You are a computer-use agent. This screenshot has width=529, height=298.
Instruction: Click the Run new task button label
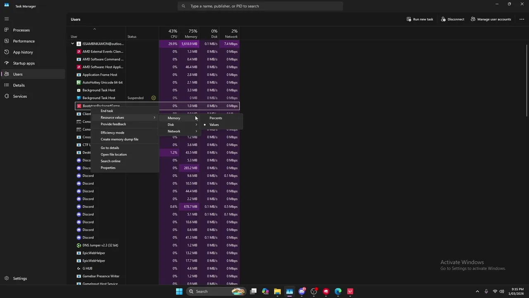pos(423,19)
